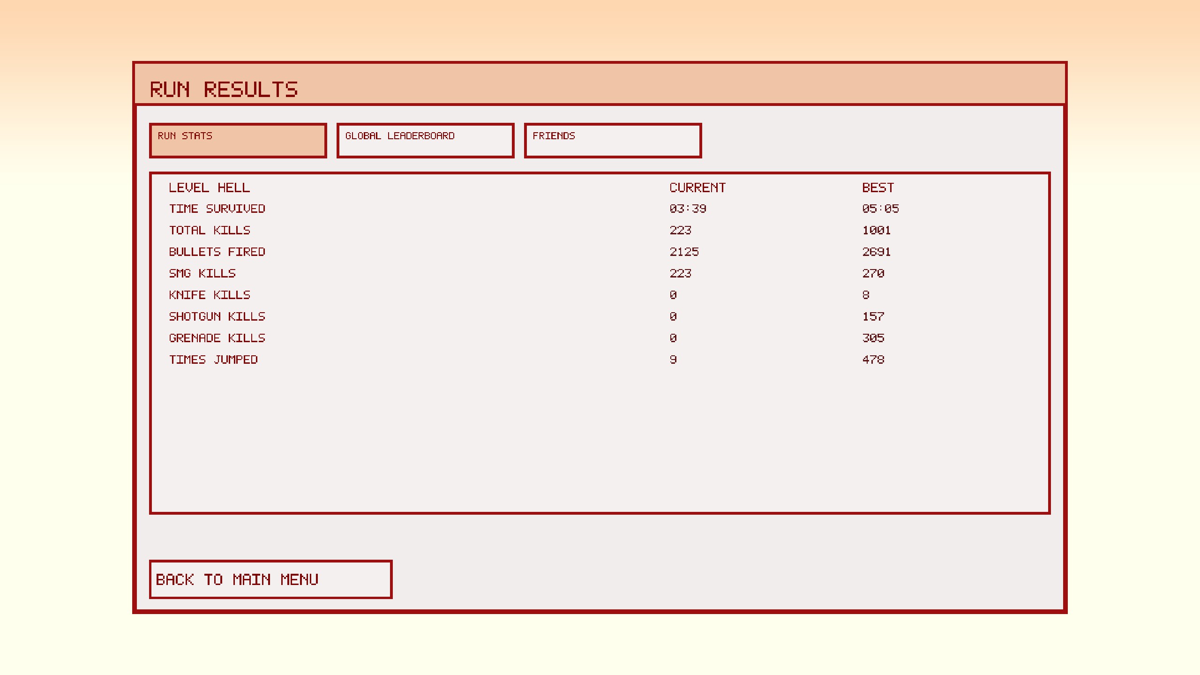The height and width of the screenshot is (675, 1200).
Task: Switch to the Run Stats tab
Action: click(x=238, y=141)
